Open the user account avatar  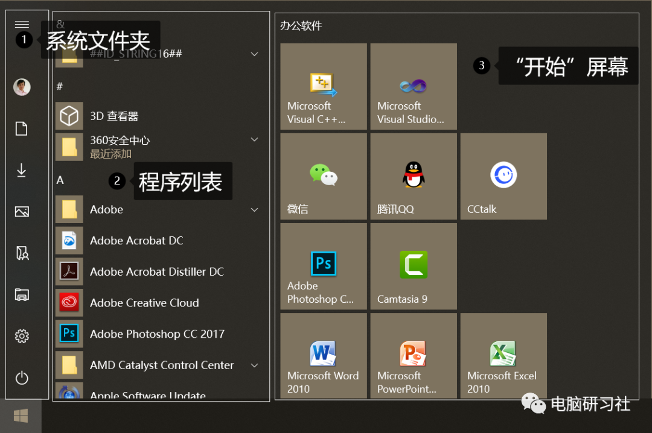coord(22,87)
